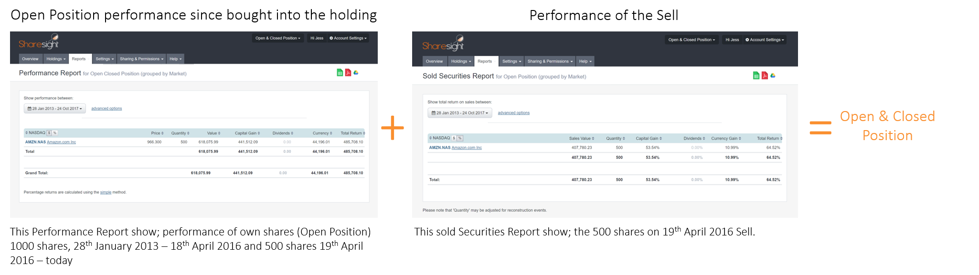
Task: Save Performance Report to Google Drive
Action: click(356, 72)
